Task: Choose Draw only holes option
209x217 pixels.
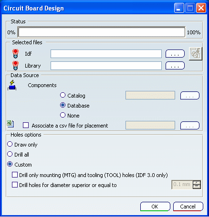Action: tap(10, 144)
